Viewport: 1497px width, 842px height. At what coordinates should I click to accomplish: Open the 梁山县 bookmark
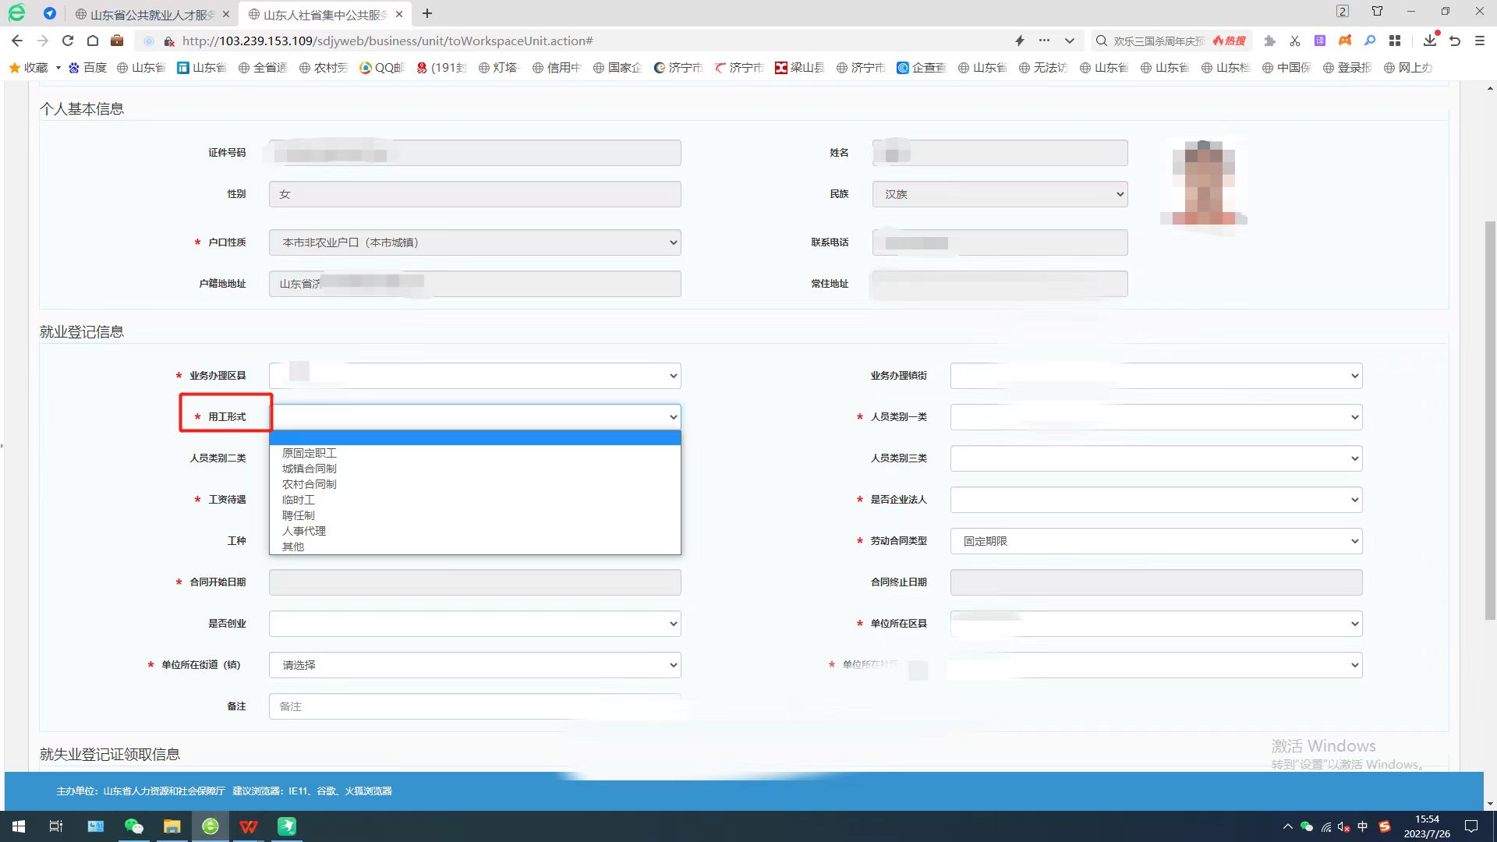(799, 68)
